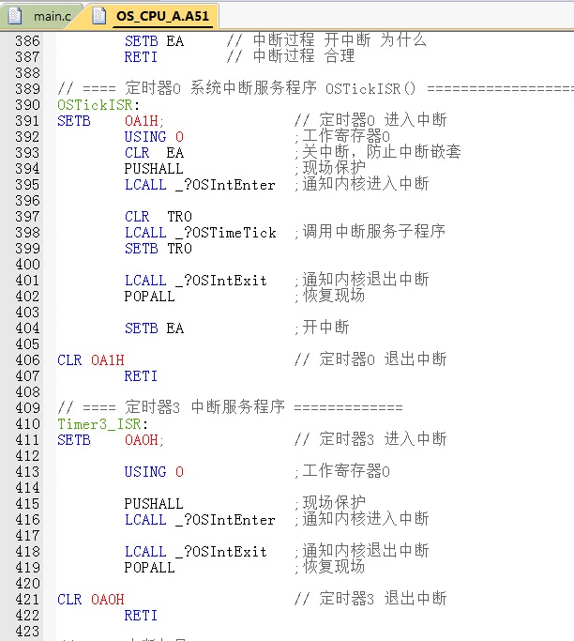The image size is (574, 641).
Task: Click comment 调用中断服务子程序
Action: click(370, 232)
